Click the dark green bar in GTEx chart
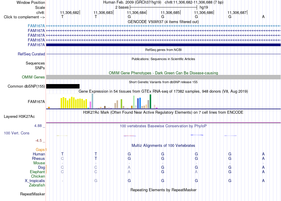Viewport: 281px width, 201px height. tap(150, 102)
